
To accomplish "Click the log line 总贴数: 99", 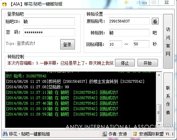I will [x=37, y=87].
